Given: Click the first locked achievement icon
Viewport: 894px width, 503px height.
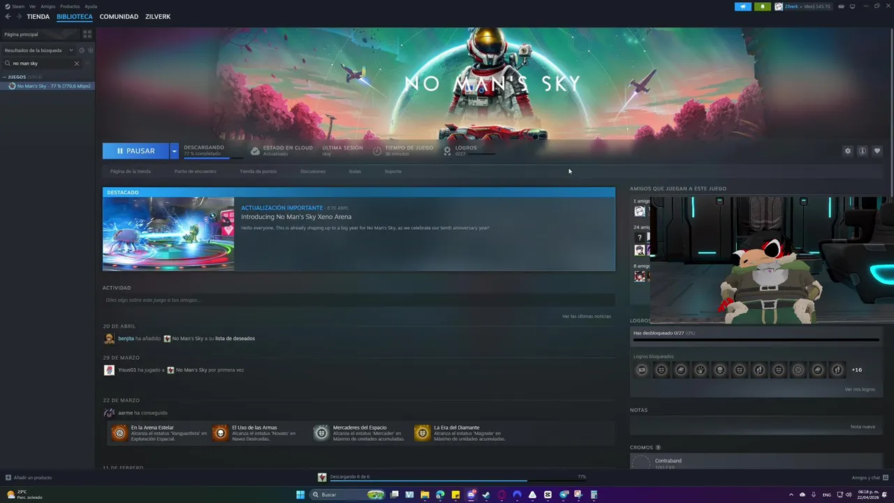Looking at the screenshot, I should point(642,370).
